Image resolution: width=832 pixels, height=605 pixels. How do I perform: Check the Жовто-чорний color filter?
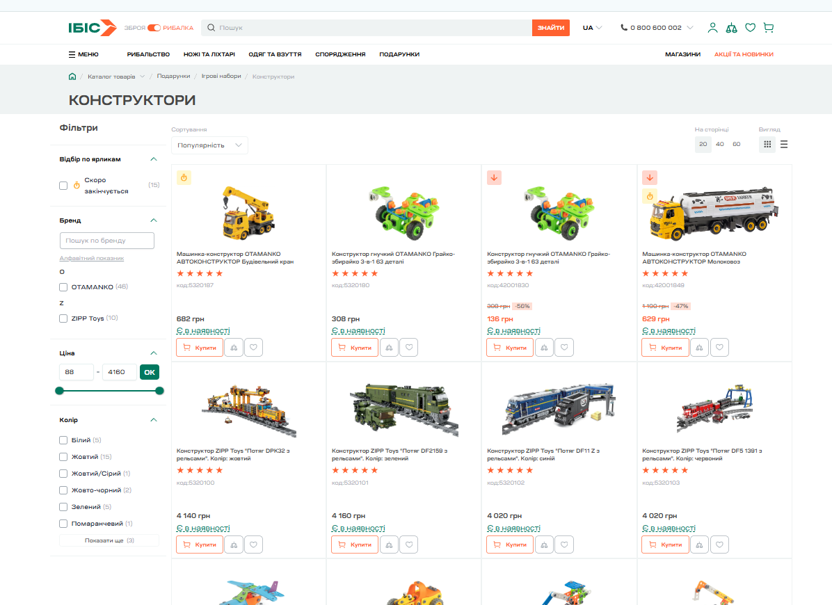coord(63,490)
